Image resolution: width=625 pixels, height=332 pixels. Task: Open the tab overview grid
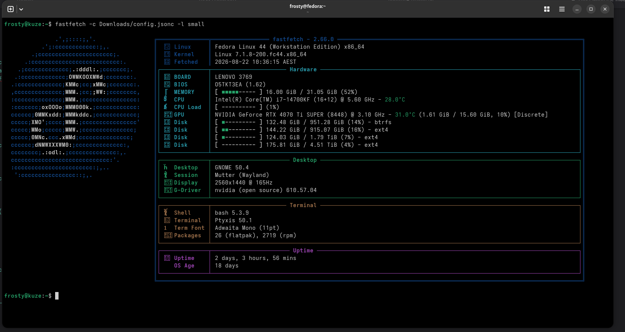tap(546, 9)
